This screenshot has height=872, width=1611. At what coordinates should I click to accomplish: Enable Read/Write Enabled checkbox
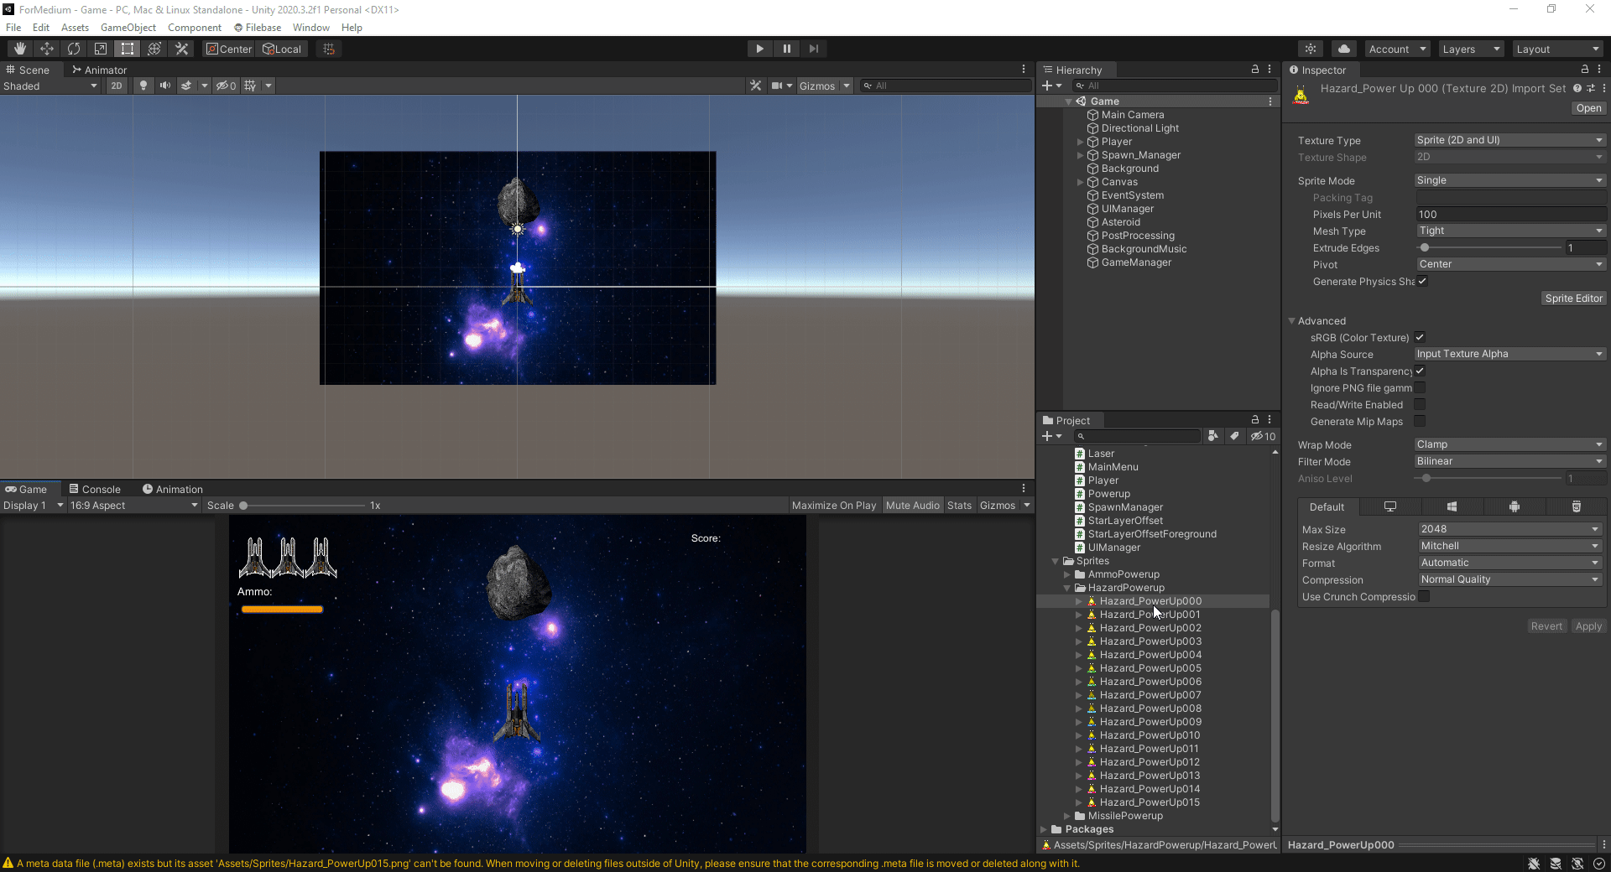click(x=1420, y=404)
